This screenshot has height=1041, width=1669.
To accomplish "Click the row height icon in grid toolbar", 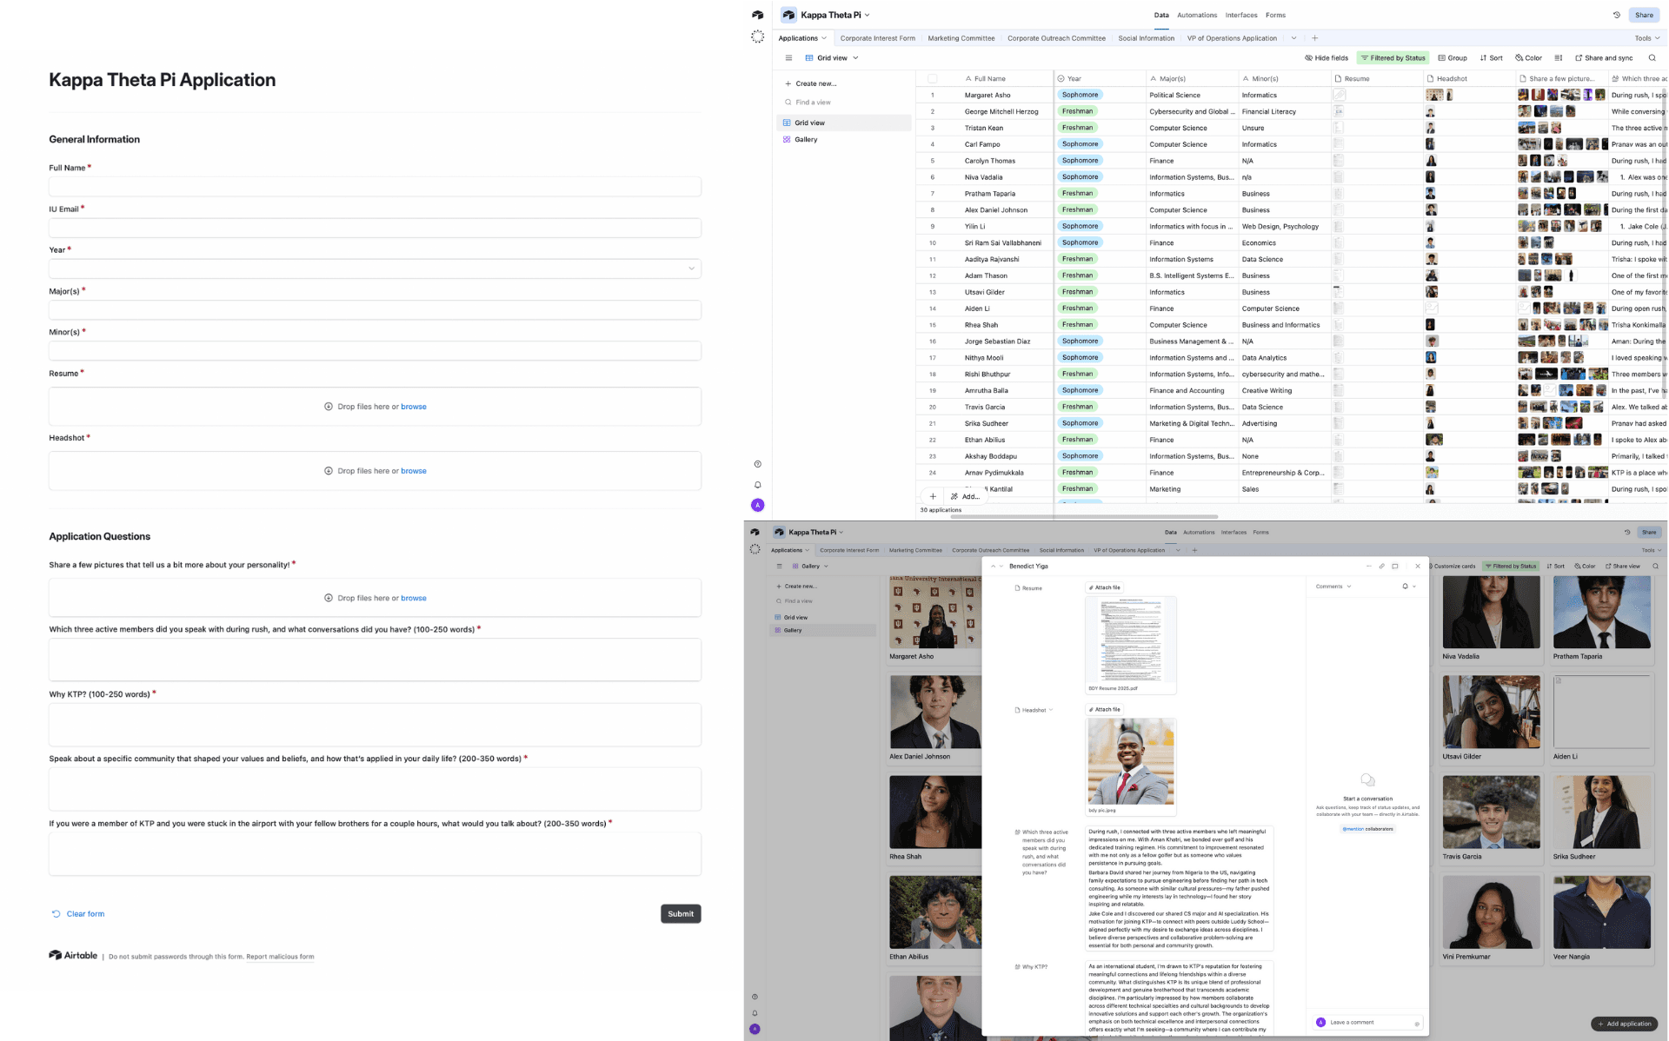I will [x=1558, y=58].
